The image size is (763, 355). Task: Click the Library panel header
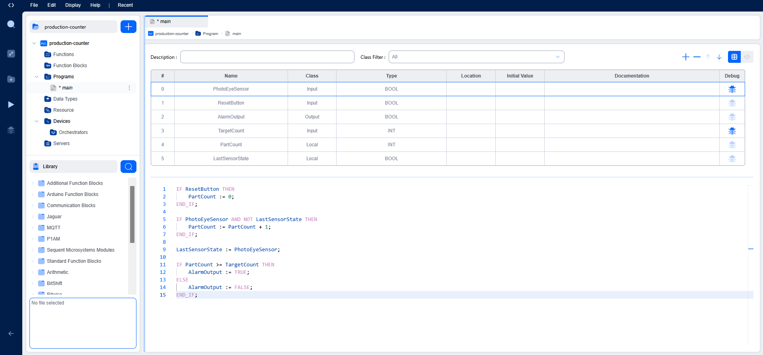tap(73, 167)
